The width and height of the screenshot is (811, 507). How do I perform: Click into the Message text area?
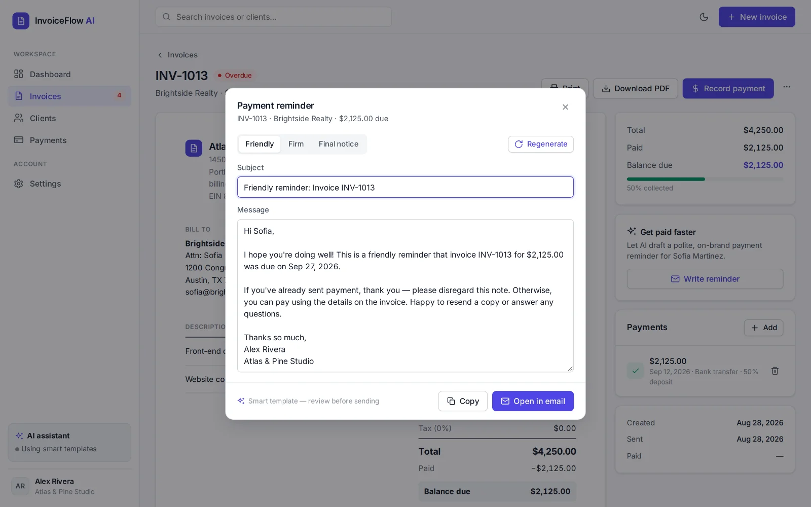405,296
